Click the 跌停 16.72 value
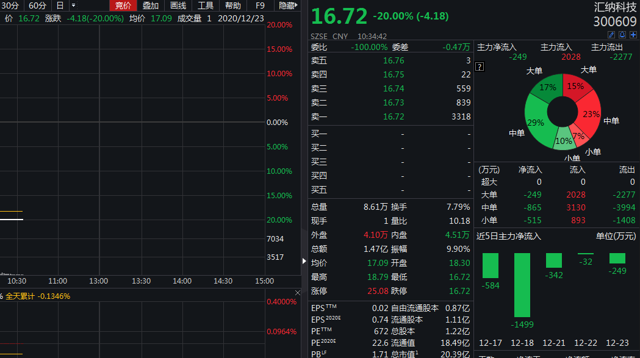 tap(459, 291)
